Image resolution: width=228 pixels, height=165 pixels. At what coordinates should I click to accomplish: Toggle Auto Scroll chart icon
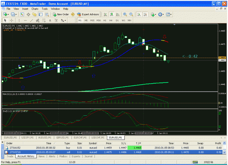(139, 14)
